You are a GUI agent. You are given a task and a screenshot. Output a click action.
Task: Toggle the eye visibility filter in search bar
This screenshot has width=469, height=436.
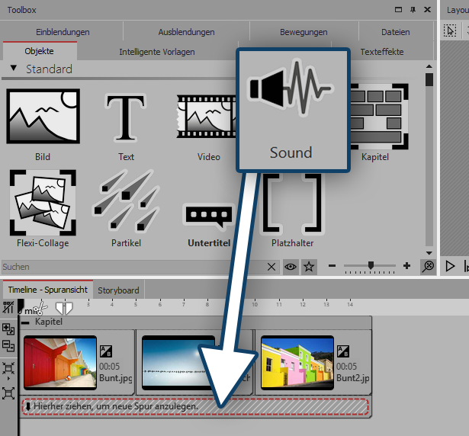291,267
